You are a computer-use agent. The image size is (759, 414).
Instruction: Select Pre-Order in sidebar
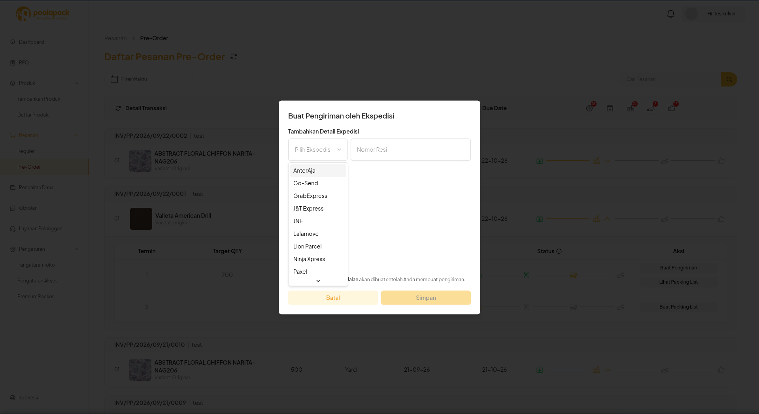click(29, 167)
